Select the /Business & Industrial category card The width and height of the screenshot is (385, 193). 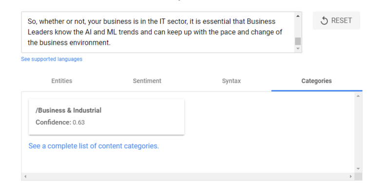point(106,117)
